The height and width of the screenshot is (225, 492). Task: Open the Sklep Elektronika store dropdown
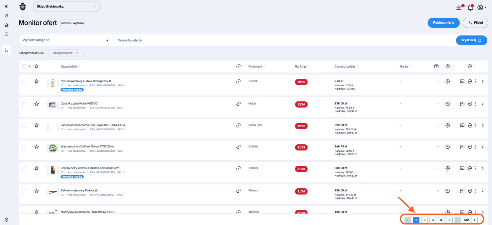pos(66,6)
